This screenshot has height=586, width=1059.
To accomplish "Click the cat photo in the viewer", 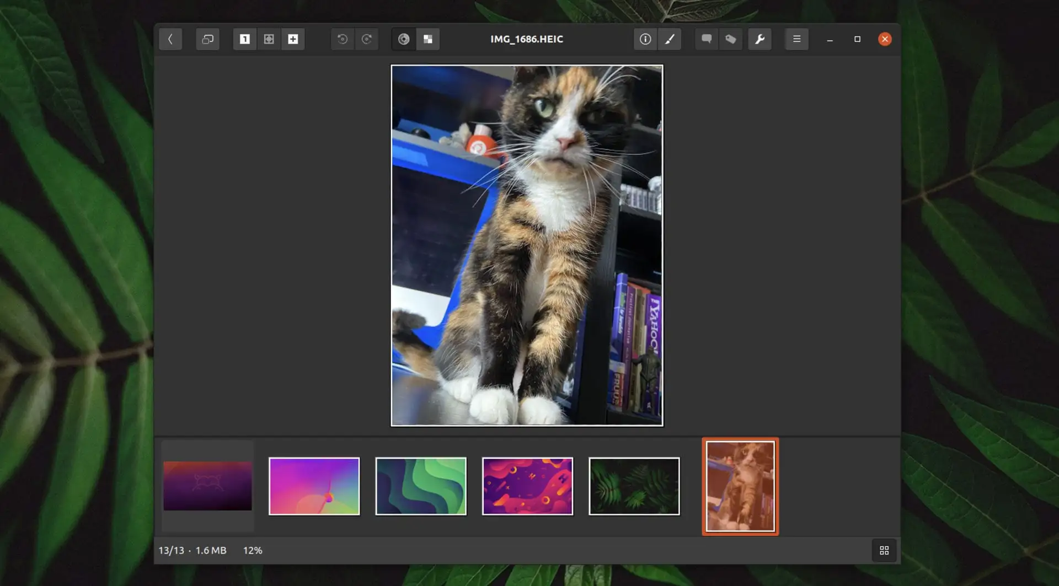I will pos(527,245).
